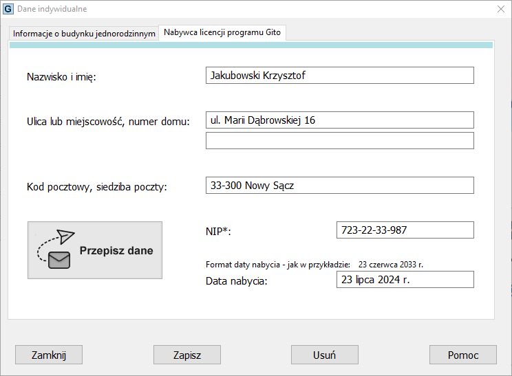Select the postal code field 33-300 Nowy Sącz
Viewport: 512px width, 376px height.
coord(339,186)
